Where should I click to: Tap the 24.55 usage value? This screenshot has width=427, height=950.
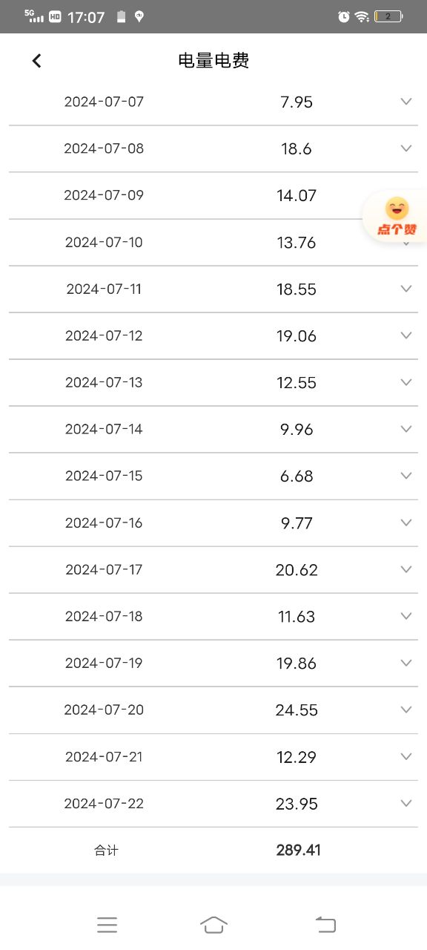pyautogui.click(x=297, y=710)
